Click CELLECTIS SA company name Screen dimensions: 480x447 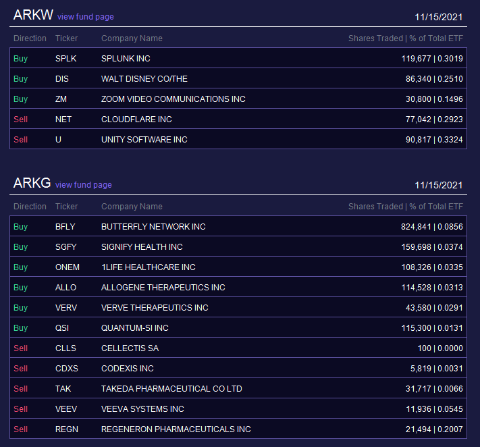pyautogui.click(x=130, y=348)
